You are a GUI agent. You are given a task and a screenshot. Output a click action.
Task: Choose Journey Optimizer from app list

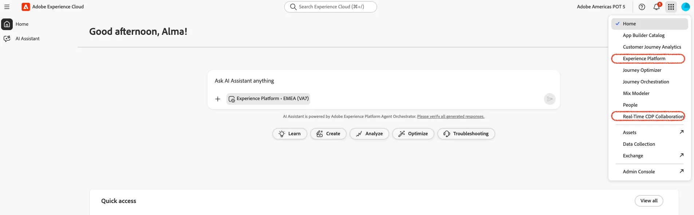[650, 70]
